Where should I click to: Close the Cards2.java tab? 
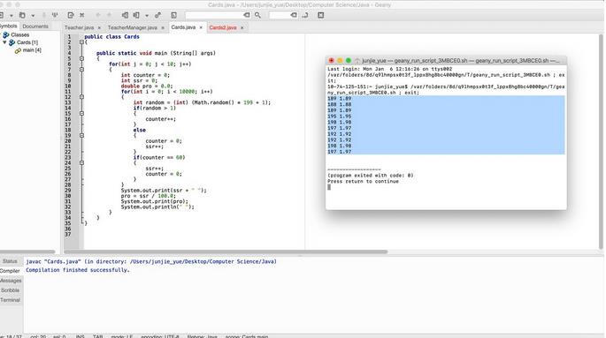pos(242,27)
